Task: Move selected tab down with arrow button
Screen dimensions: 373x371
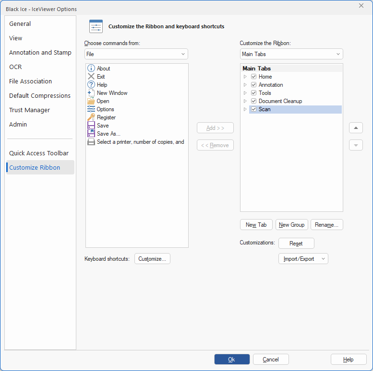Action: pyautogui.click(x=356, y=145)
